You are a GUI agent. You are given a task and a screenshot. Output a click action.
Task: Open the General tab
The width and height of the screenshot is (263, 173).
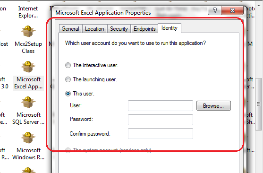click(x=70, y=29)
